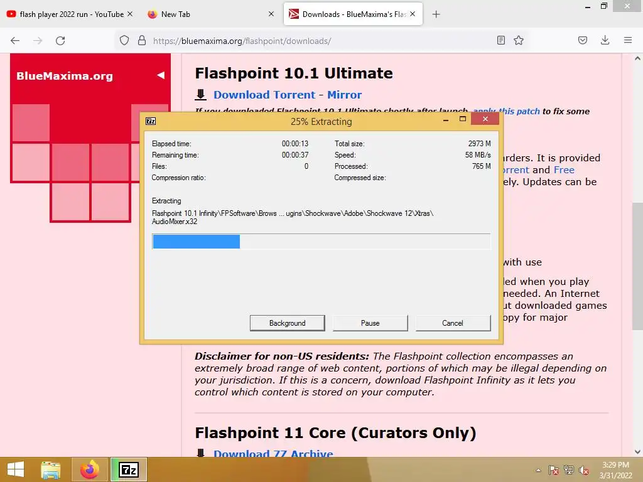Click the scrollbar up arrow

637,58
